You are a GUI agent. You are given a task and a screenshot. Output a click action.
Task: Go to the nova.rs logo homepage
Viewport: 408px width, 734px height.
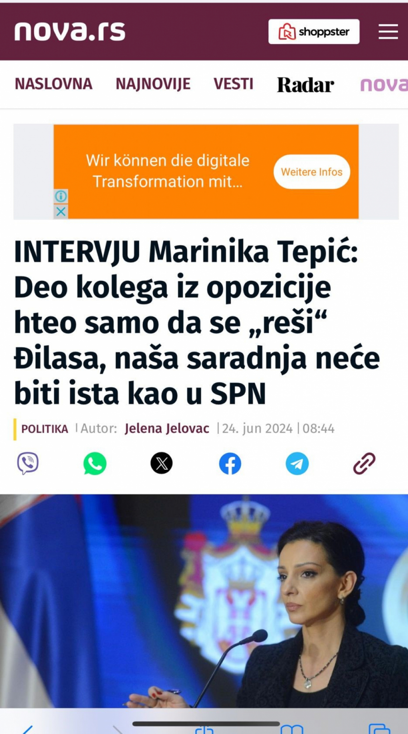(x=70, y=31)
